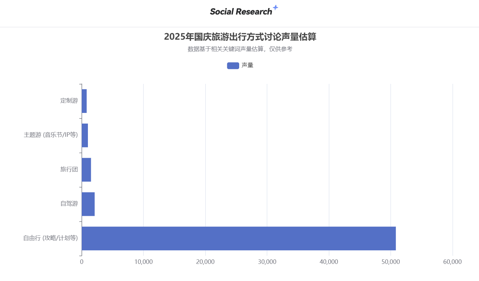Select the 自驾游 bar
This screenshot has height=281, width=479.
pos(88,204)
